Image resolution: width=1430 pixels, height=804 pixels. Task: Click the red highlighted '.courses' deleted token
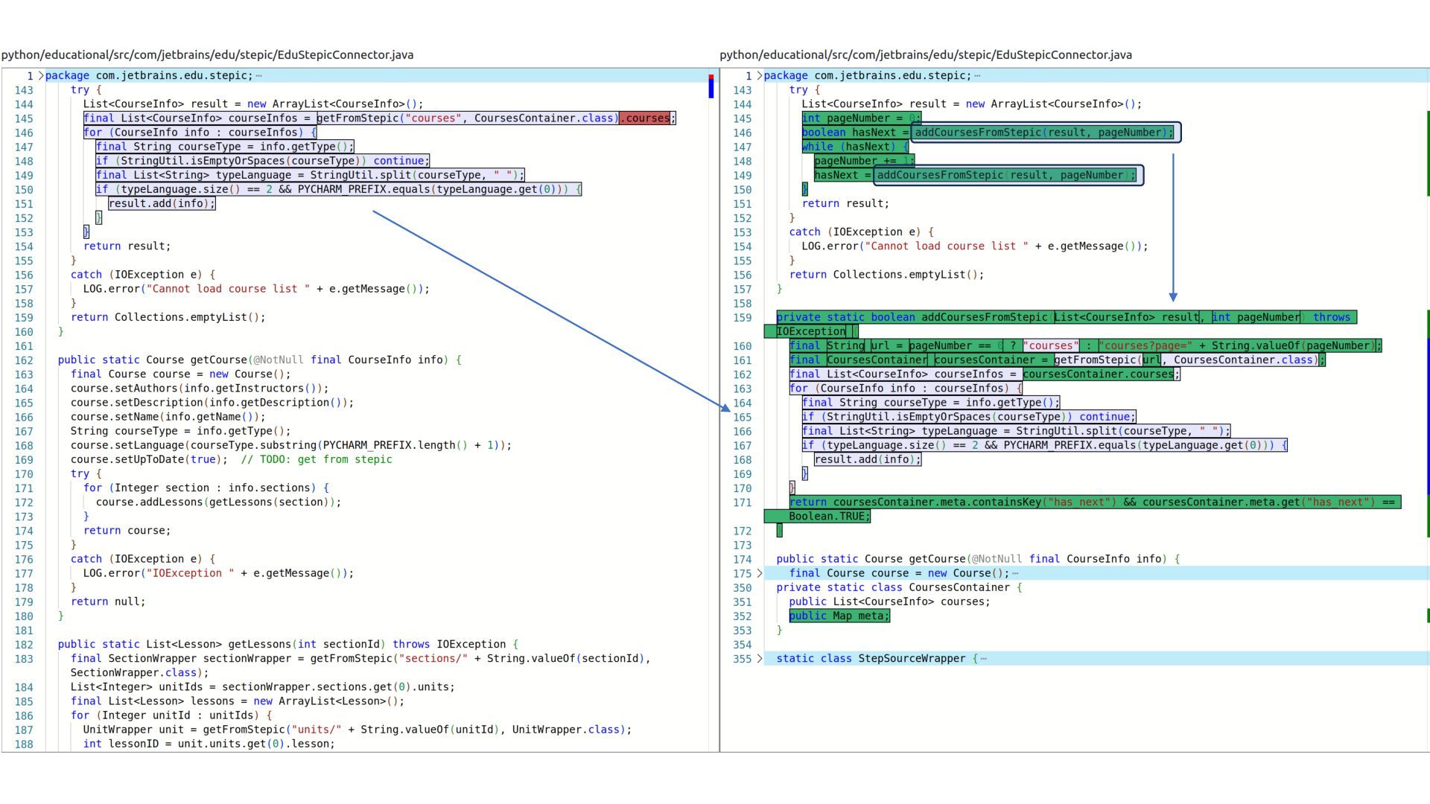pos(645,118)
